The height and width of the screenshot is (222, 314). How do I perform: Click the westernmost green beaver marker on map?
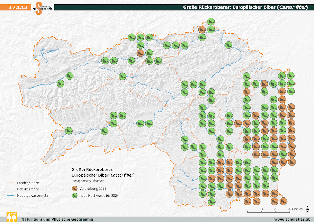pos(61,83)
